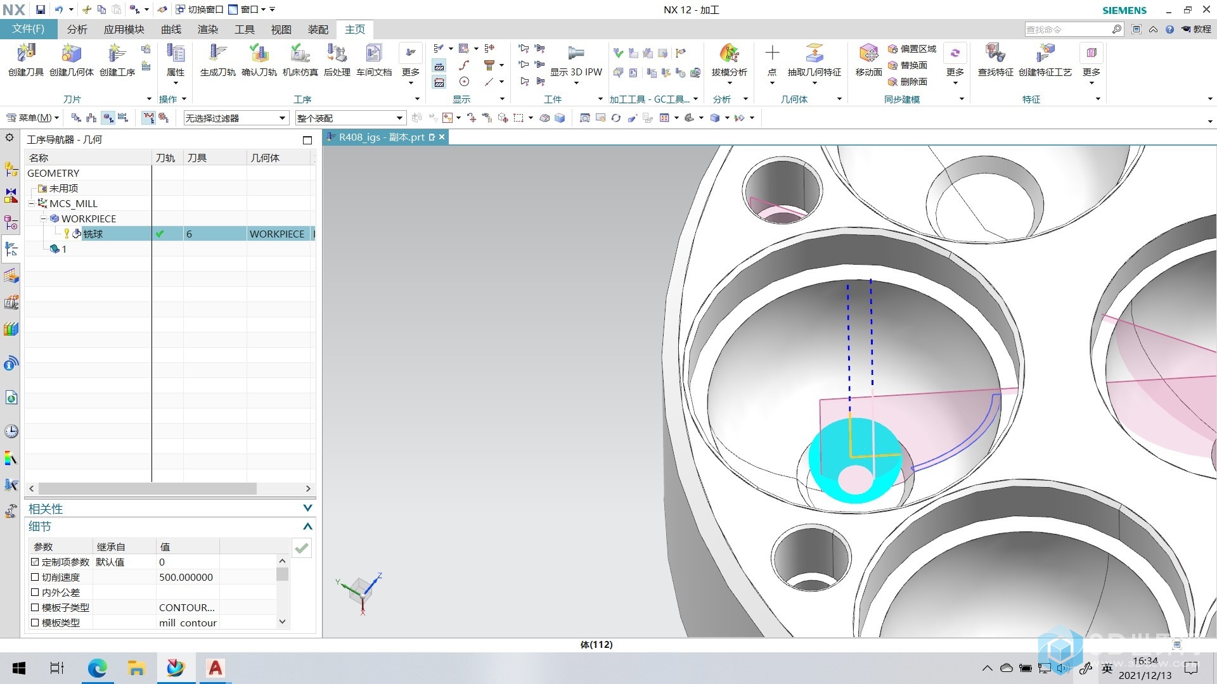Switch to the 装配 tab
Image resolution: width=1217 pixels, height=684 pixels.
tap(318, 29)
